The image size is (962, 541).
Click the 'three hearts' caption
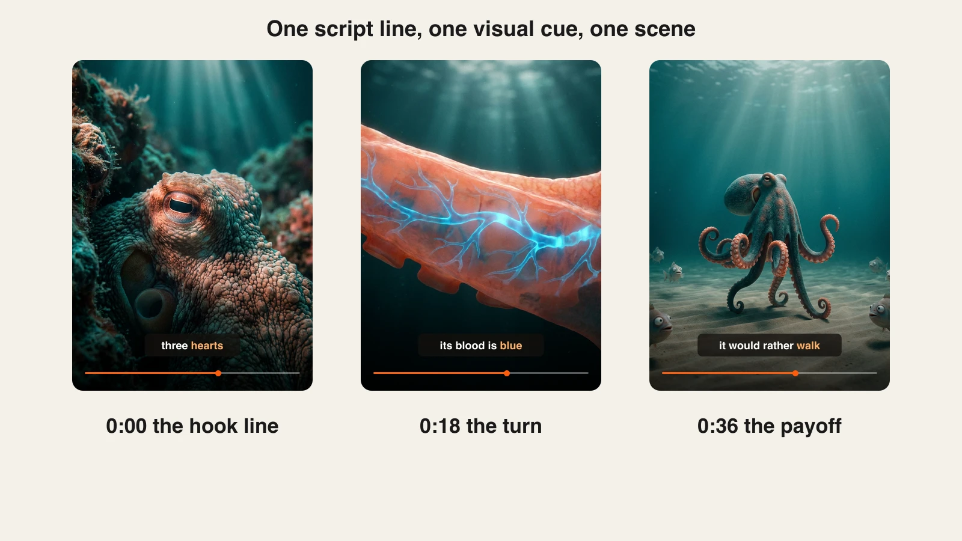point(192,346)
